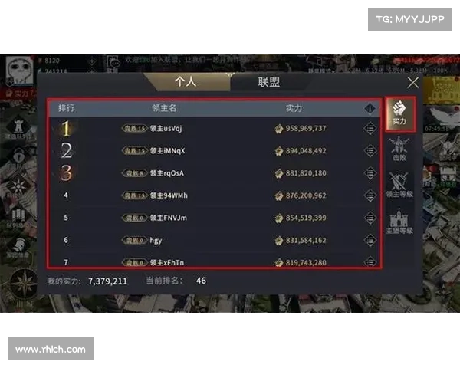
Task: Click the compass icon at bottom-left
Action: 25,284
